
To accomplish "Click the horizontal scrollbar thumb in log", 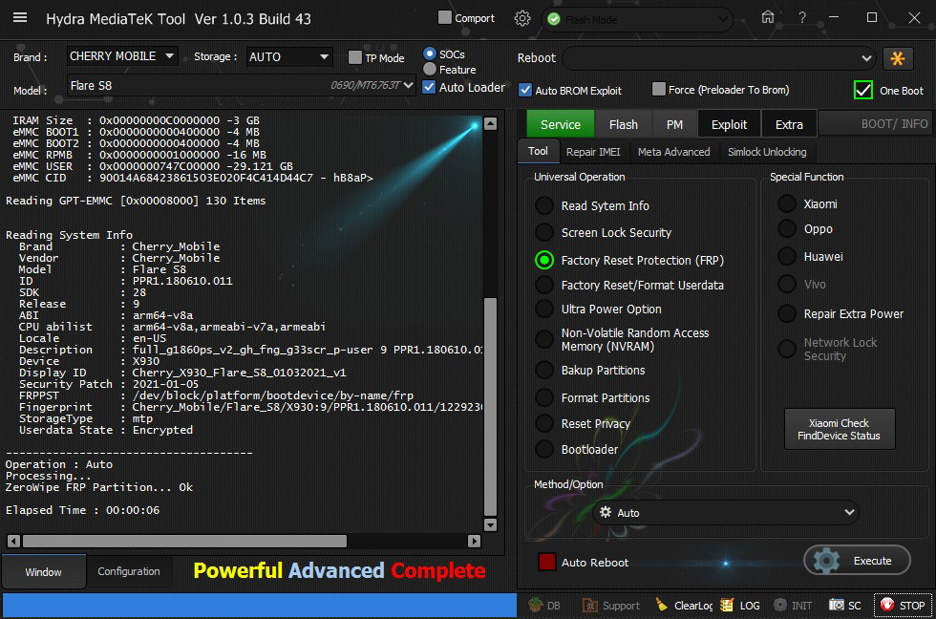I will pyautogui.click(x=184, y=541).
